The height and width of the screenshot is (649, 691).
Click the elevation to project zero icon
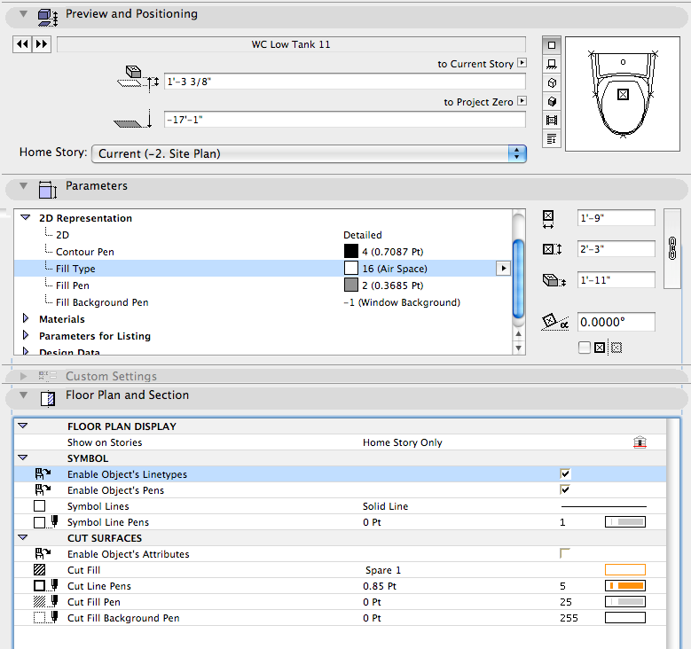(133, 119)
